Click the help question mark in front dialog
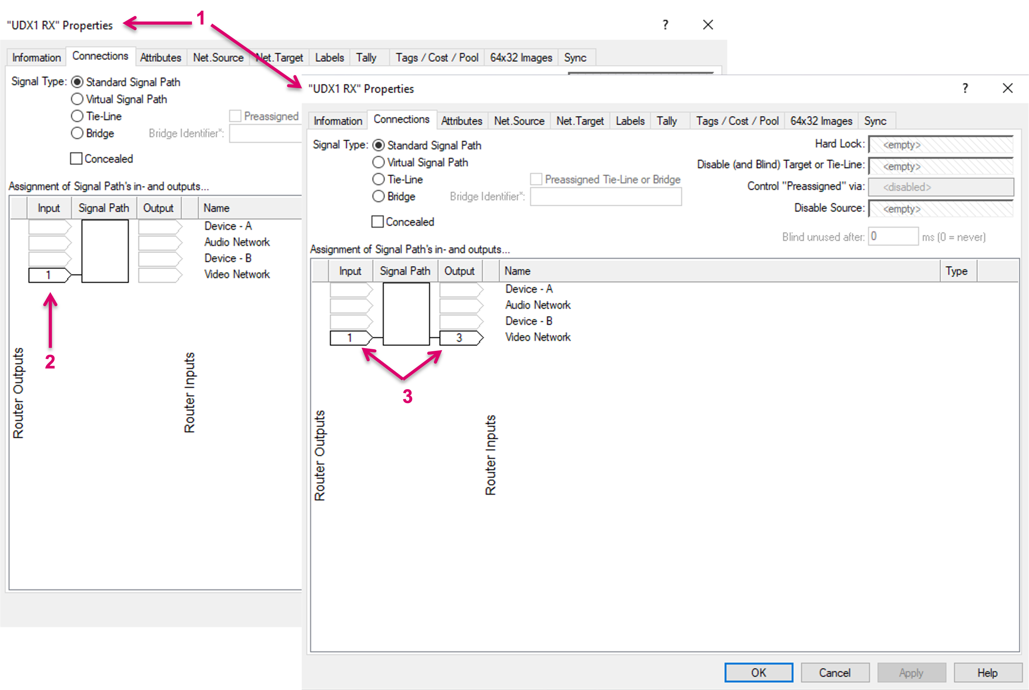This screenshot has height=690, width=1029. coord(965,88)
